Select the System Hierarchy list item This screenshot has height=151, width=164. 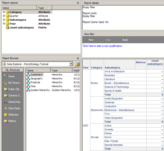point(40,90)
